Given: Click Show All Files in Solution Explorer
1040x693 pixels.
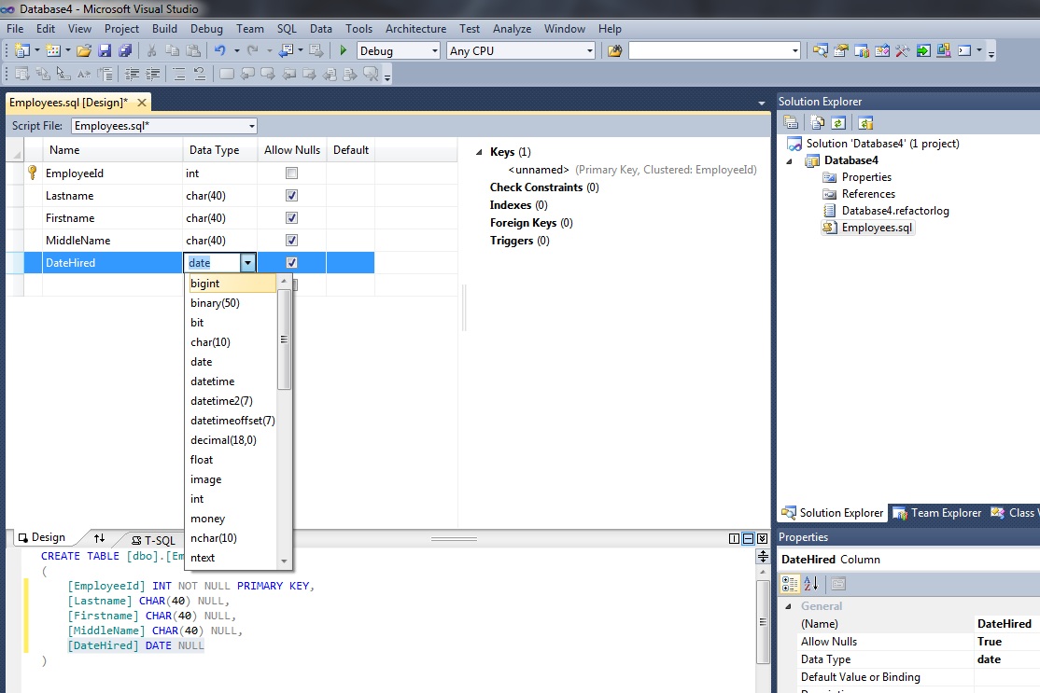Looking at the screenshot, I should [x=818, y=122].
